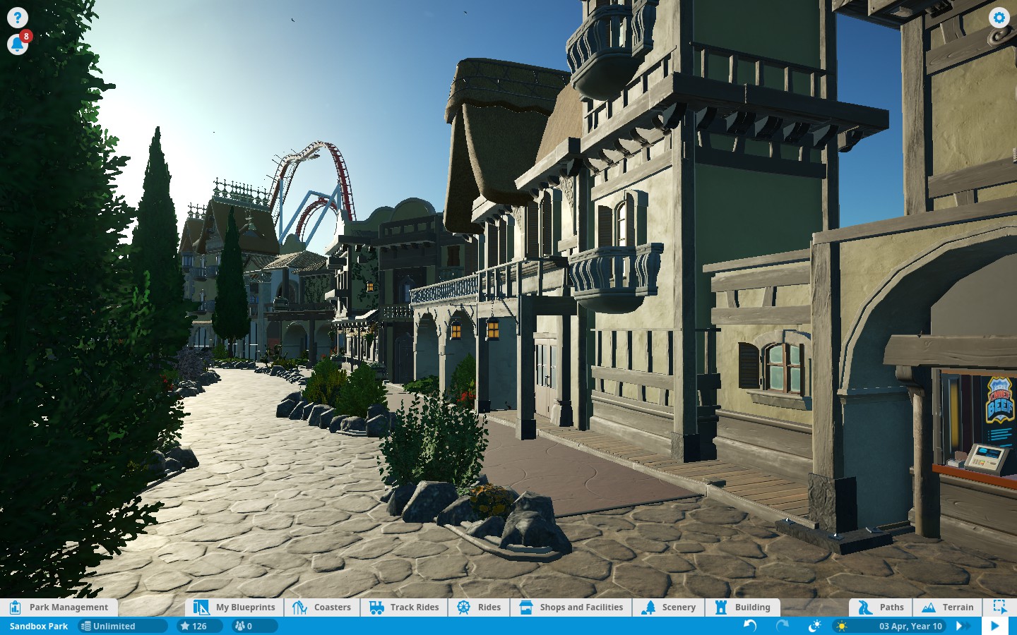This screenshot has width=1017, height=635.
Task: Click the redo arrow icon
Action: [x=782, y=626]
